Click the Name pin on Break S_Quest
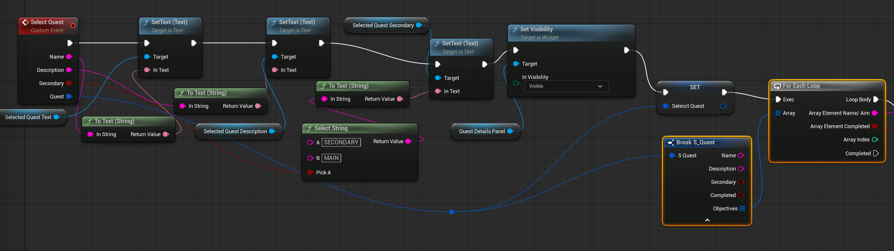The height and width of the screenshot is (251, 894). click(741, 156)
